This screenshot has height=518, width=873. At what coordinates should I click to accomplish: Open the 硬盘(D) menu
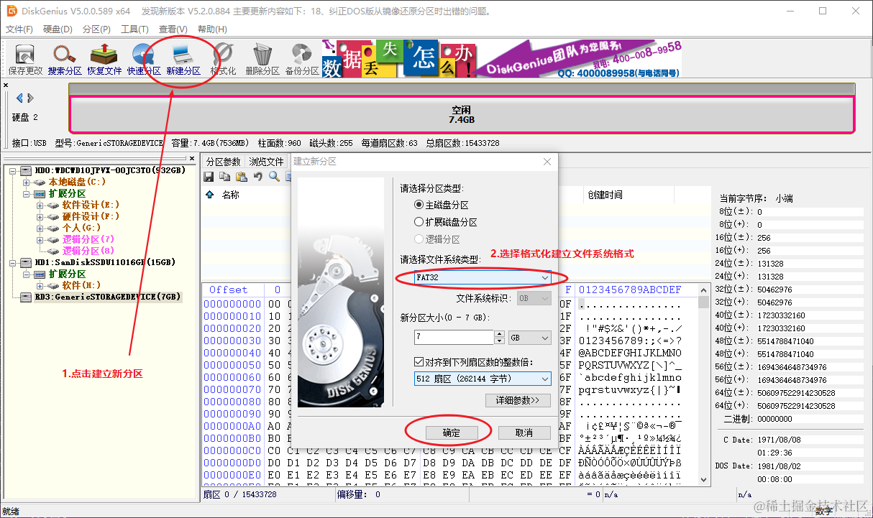(x=58, y=29)
